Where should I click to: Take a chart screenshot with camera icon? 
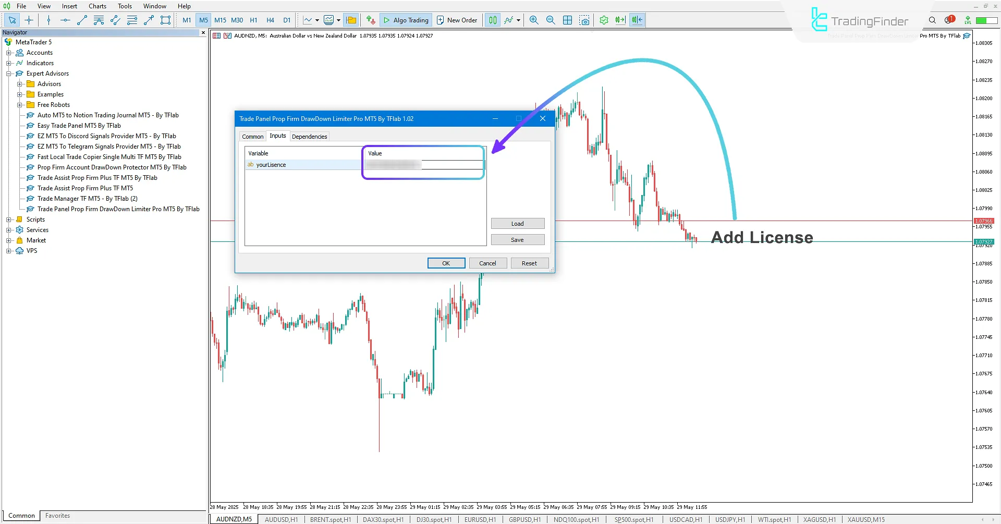(584, 20)
